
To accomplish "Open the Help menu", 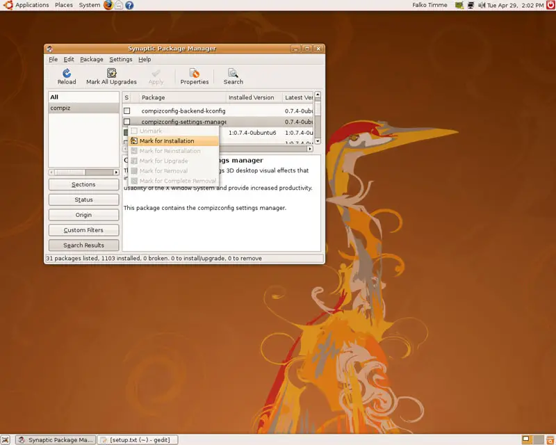I will (x=145, y=59).
